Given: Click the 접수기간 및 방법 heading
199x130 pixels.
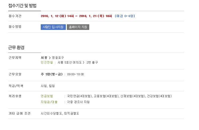Looking at the screenshot, I should (22, 6).
